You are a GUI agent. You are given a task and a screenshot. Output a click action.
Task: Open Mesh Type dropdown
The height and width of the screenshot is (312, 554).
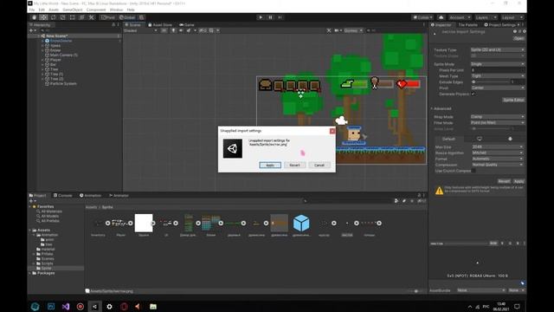[498, 76]
